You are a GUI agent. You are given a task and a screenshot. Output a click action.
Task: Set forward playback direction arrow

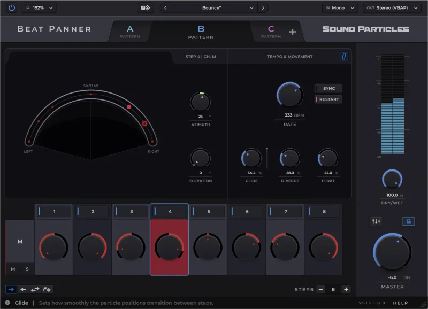coord(11,289)
